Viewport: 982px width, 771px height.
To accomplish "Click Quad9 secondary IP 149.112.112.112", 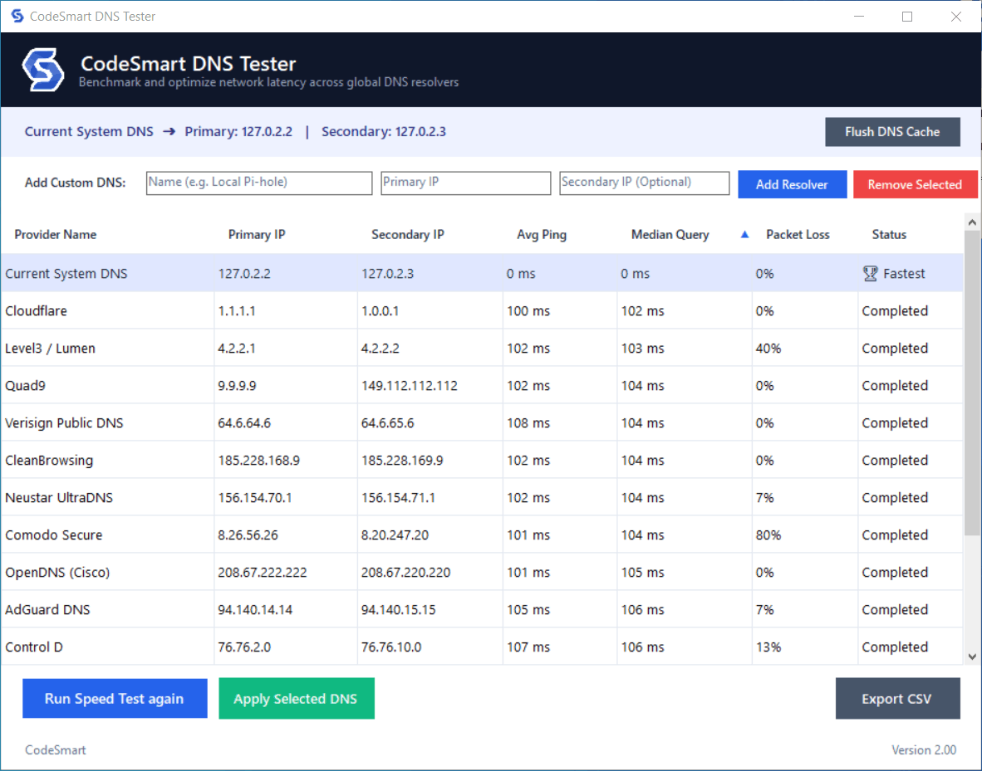I will [410, 385].
